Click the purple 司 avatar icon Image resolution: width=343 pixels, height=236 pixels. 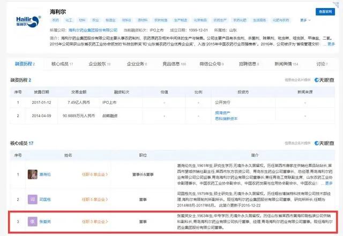(x=33, y=199)
